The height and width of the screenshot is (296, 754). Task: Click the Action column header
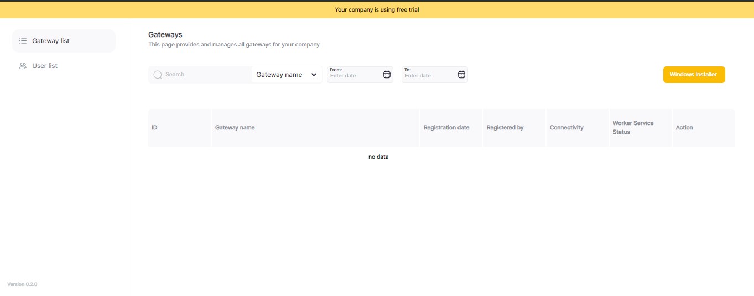(x=684, y=128)
